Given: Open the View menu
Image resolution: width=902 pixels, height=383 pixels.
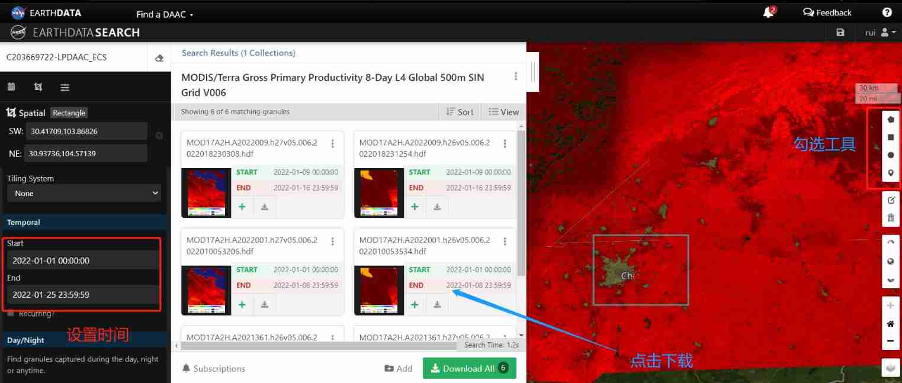Looking at the screenshot, I should tap(503, 112).
